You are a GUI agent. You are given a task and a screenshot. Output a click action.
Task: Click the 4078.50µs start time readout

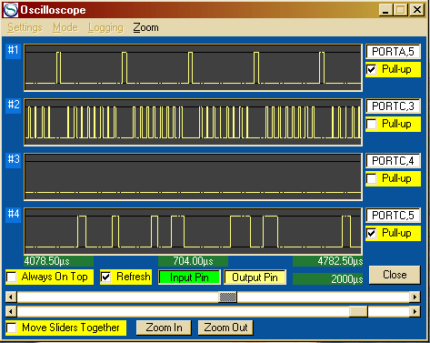[x=59, y=261]
